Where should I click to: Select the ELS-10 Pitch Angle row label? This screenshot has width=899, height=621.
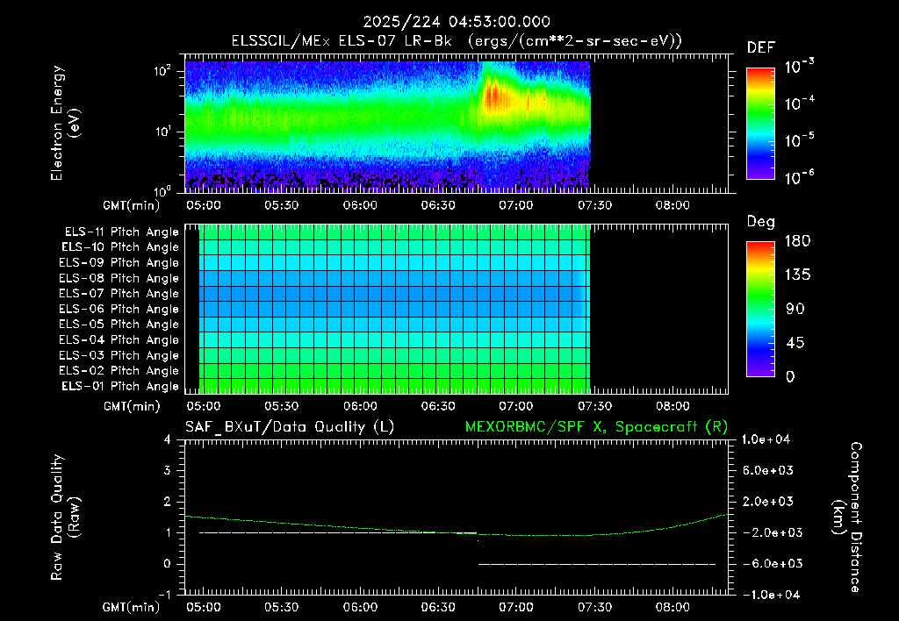tap(120, 247)
